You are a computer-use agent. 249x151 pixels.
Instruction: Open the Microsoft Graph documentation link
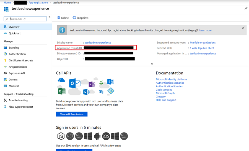(x=165, y=93)
